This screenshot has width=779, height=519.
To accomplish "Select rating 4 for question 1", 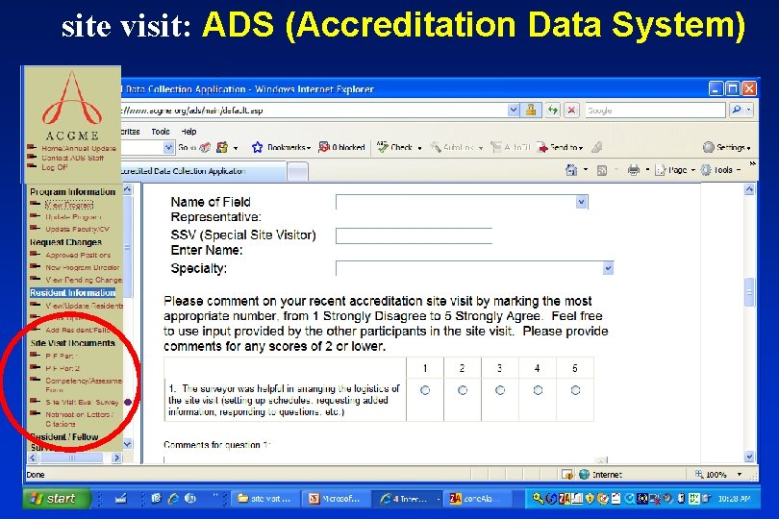I will pos(538,390).
